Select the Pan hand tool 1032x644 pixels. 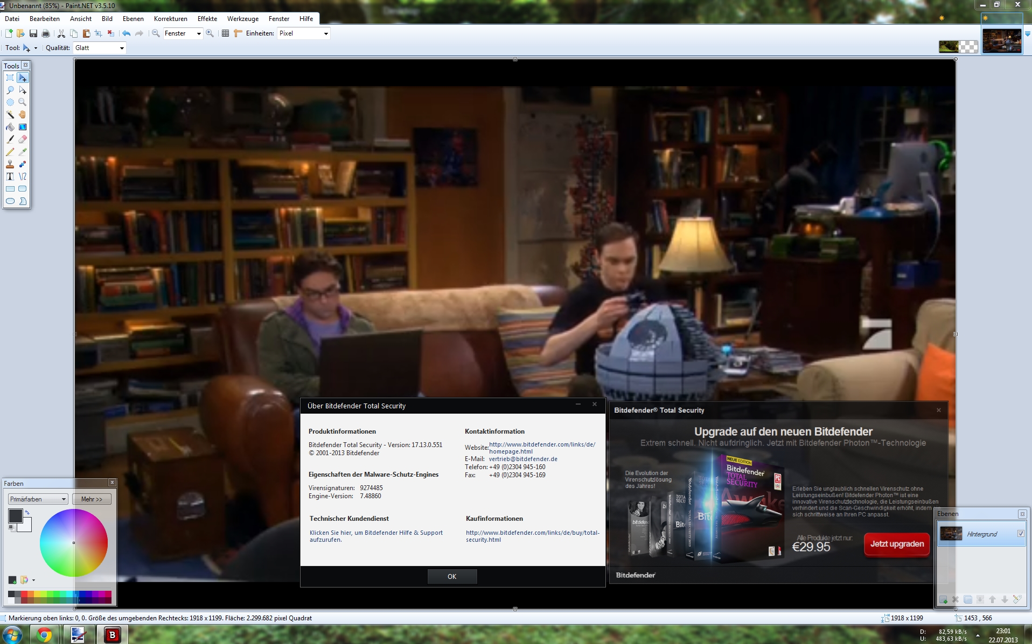tap(23, 115)
